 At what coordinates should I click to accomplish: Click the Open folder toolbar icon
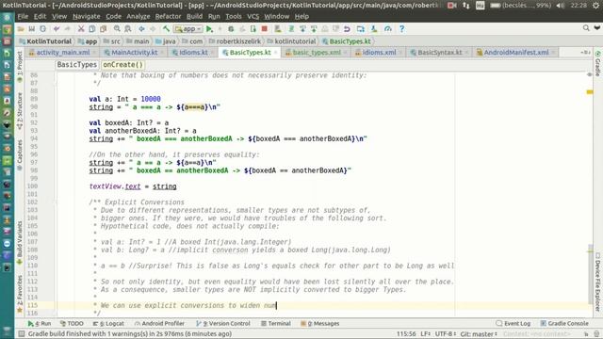(21, 29)
